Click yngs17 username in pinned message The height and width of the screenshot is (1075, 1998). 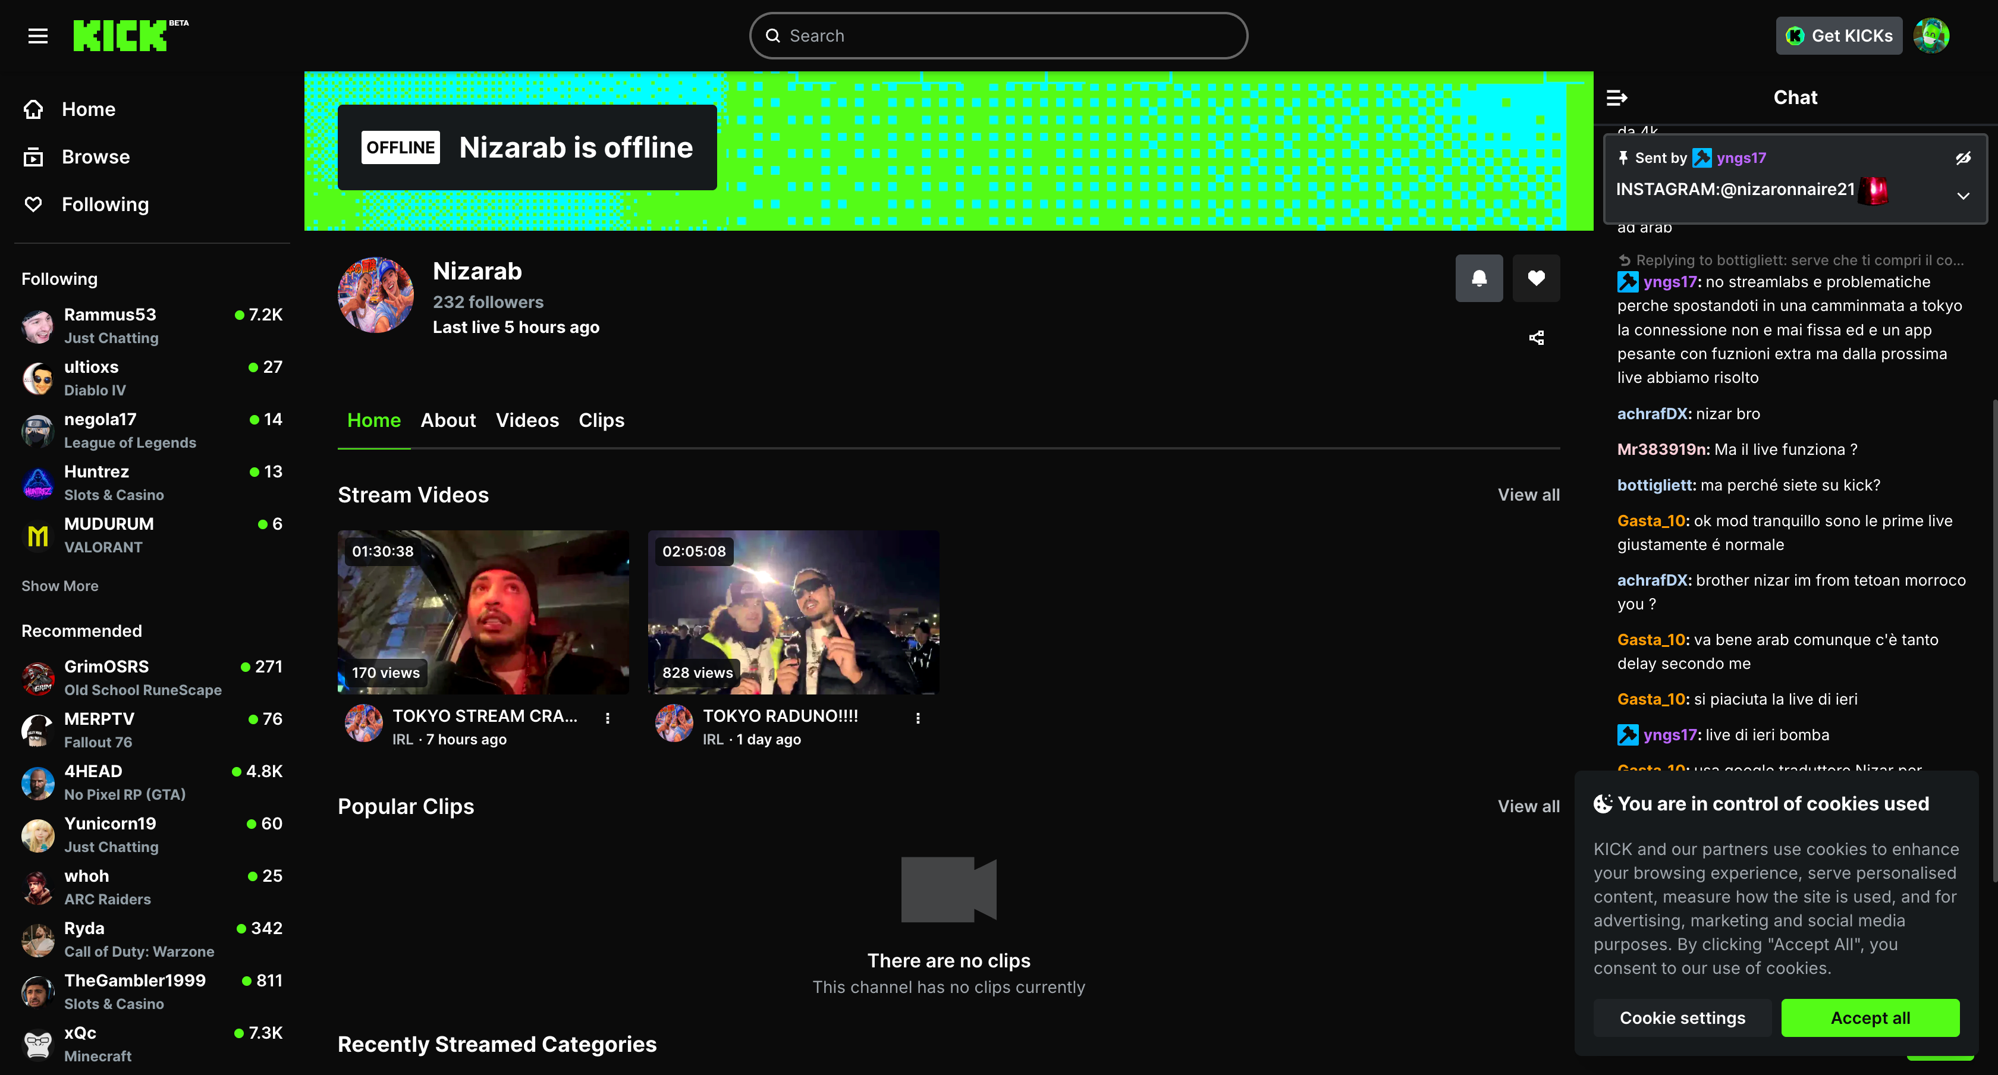tap(1741, 158)
